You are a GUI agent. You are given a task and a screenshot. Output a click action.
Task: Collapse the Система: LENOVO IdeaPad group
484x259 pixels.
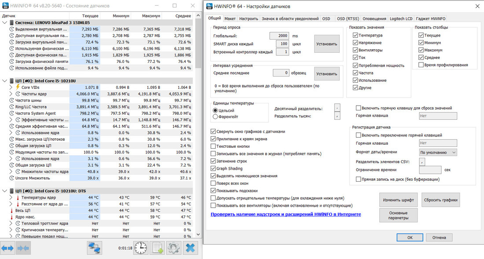pos(5,22)
